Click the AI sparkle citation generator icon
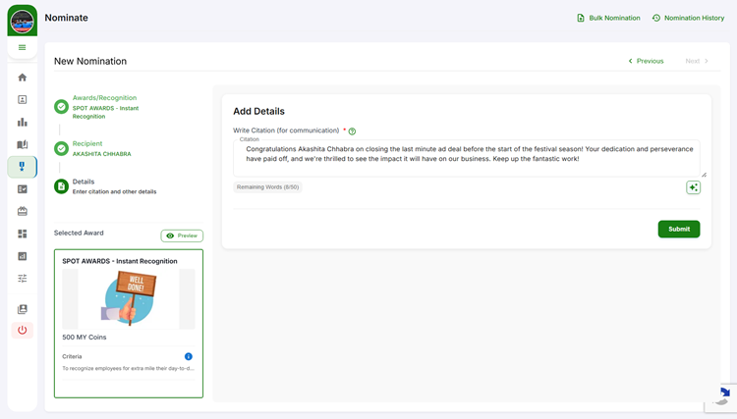 [694, 187]
